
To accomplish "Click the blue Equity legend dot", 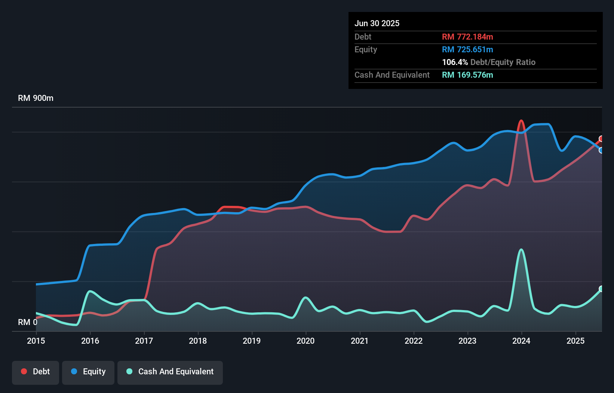I will pos(74,371).
